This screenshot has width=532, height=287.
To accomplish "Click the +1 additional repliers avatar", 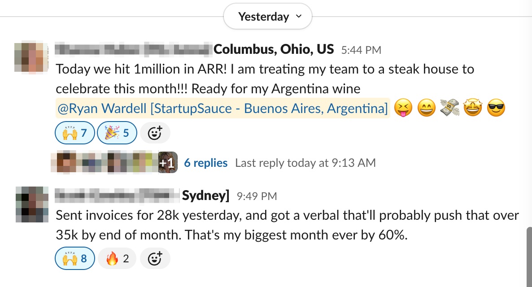I will pos(168,162).
